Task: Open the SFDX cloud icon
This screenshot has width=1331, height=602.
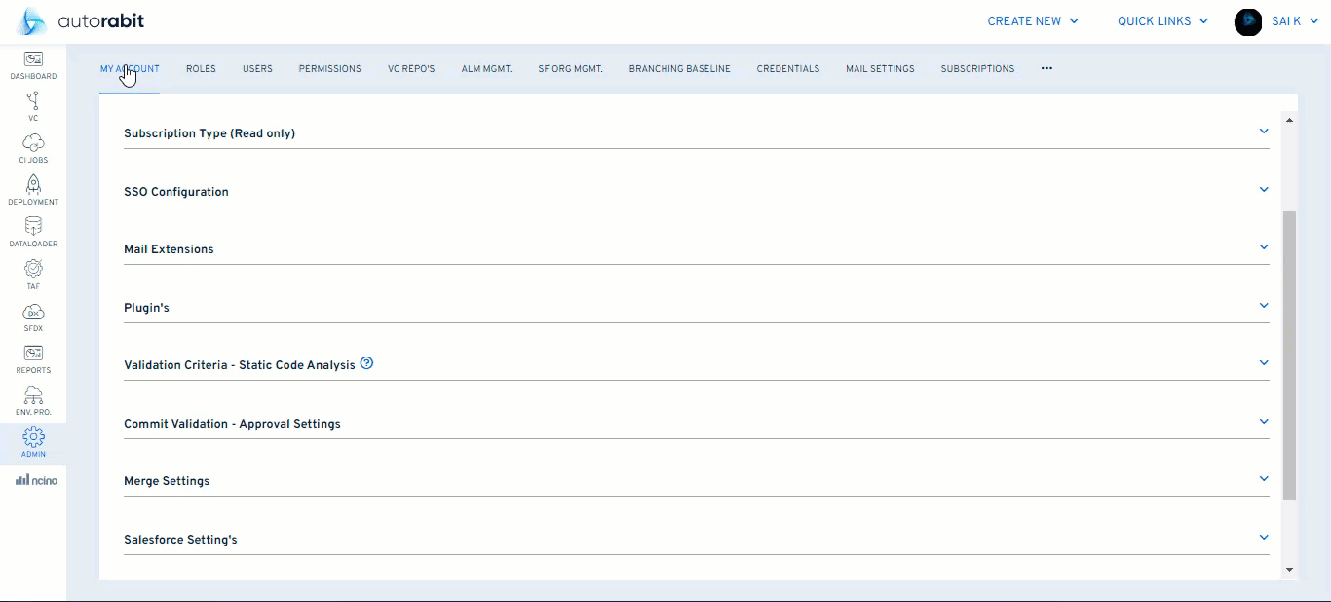Action: point(33,312)
